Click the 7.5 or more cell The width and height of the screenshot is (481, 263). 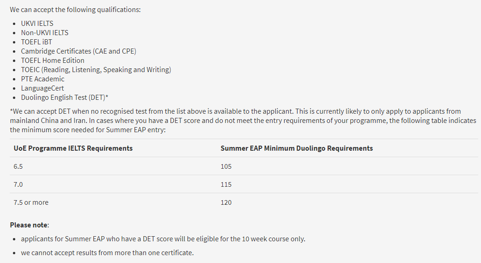[31, 202]
